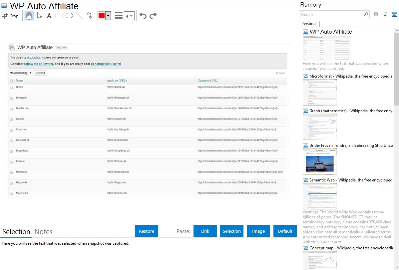Click the Flamory search field
Image resolution: width=399 pixels, height=270 pixels.
pos(331,14)
